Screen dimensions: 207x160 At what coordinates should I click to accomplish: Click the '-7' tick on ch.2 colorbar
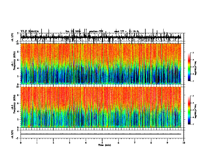click(193, 124)
